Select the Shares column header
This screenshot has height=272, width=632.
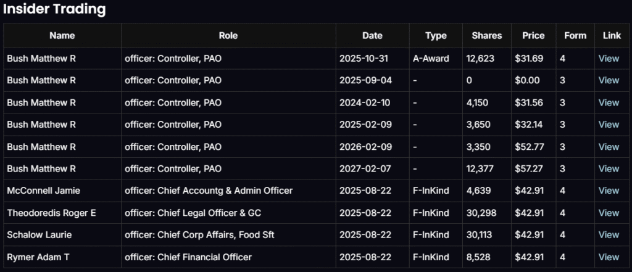[486, 36]
